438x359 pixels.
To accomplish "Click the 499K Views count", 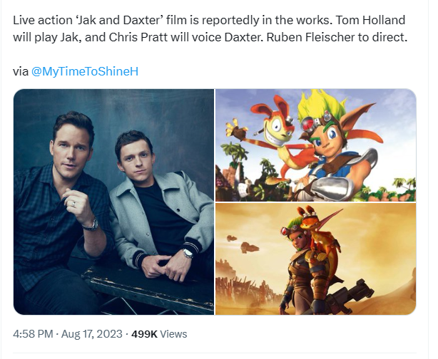I will point(159,334).
